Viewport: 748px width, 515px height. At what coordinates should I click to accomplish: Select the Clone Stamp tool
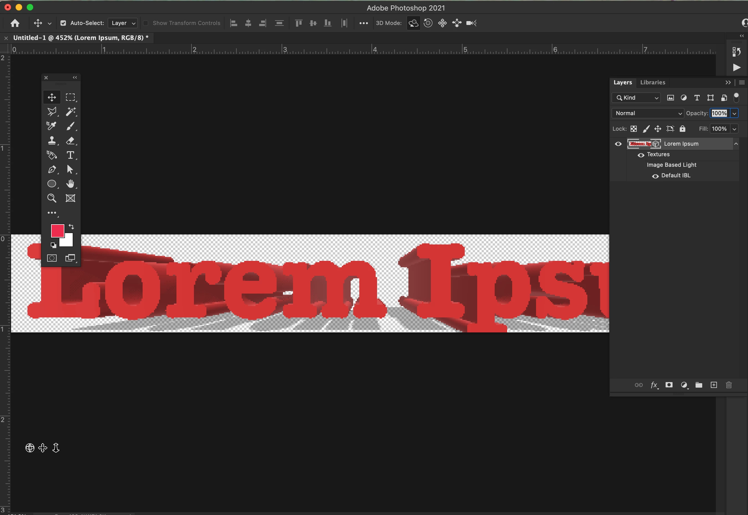tap(52, 141)
